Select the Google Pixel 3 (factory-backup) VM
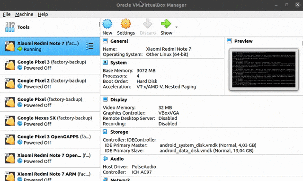Viewport: 303px width, 181px height. pos(50,65)
